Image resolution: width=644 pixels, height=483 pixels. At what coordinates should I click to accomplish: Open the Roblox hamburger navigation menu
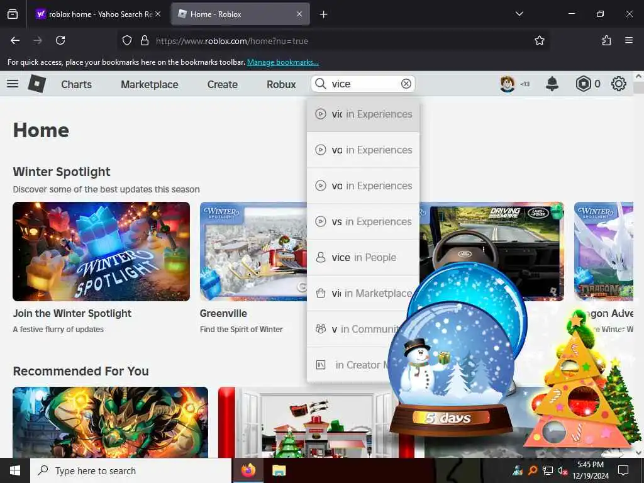(13, 84)
